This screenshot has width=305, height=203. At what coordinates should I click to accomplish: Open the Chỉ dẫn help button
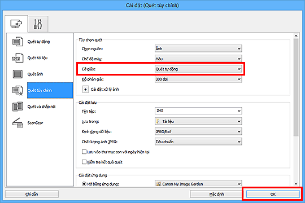(32, 194)
